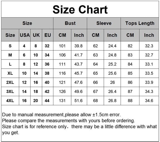Select the 2XL size row label

[x=10, y=82]
